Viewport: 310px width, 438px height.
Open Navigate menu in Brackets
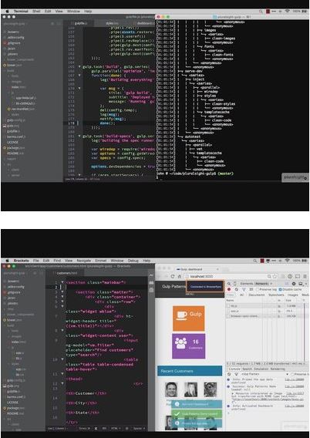click(84, 261)
